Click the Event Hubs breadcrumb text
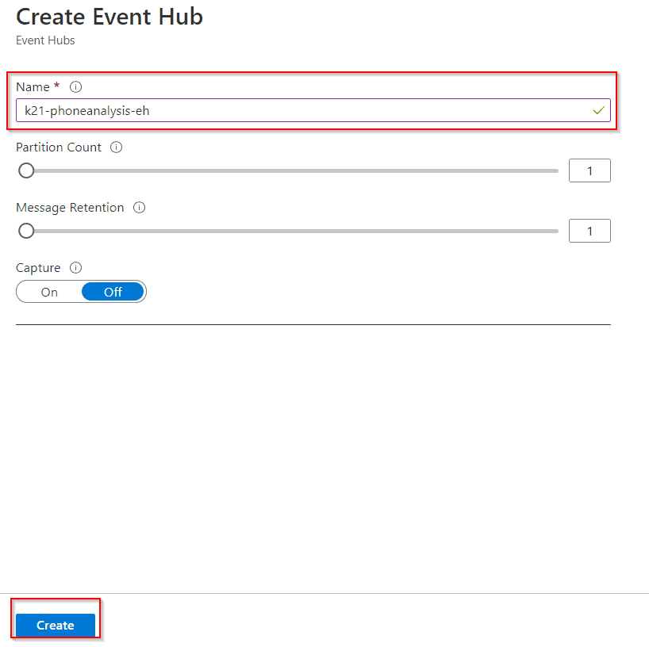 [x=45, y=40]
